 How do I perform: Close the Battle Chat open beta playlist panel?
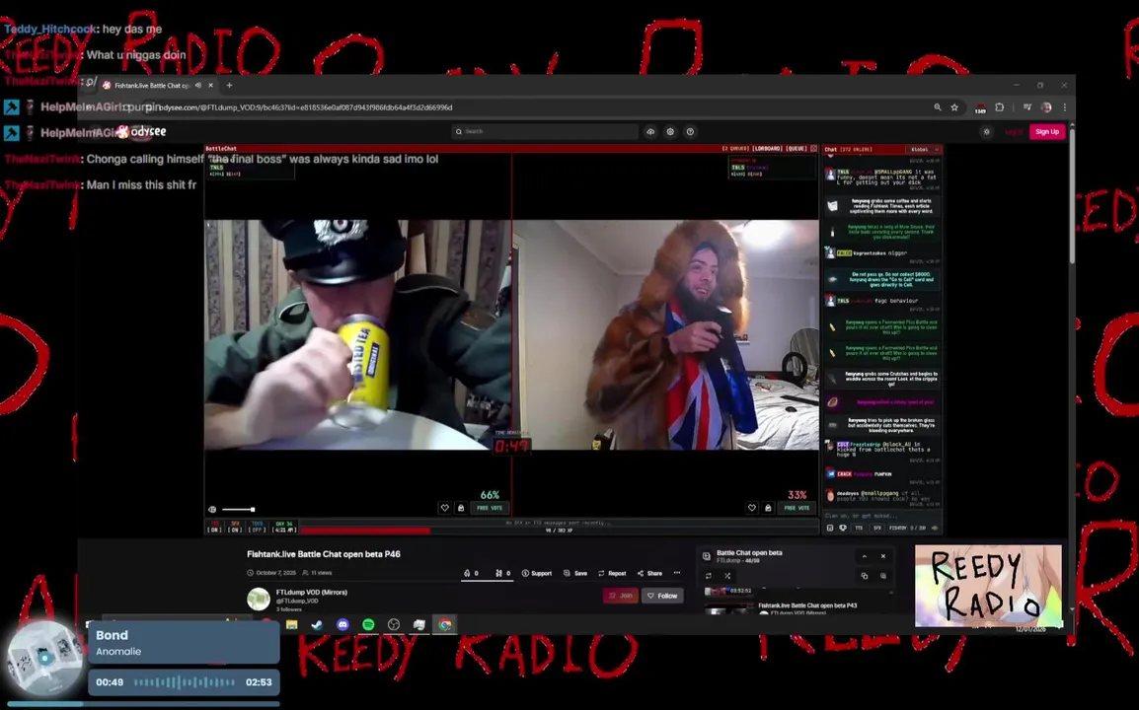coord(883,557)
